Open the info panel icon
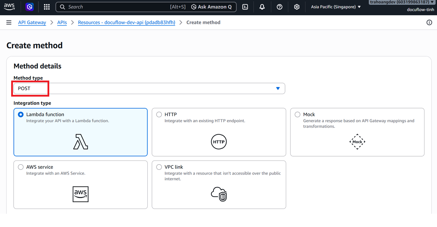Image resolution: width=437 pixels, height=227 pixels. point(429,22)
